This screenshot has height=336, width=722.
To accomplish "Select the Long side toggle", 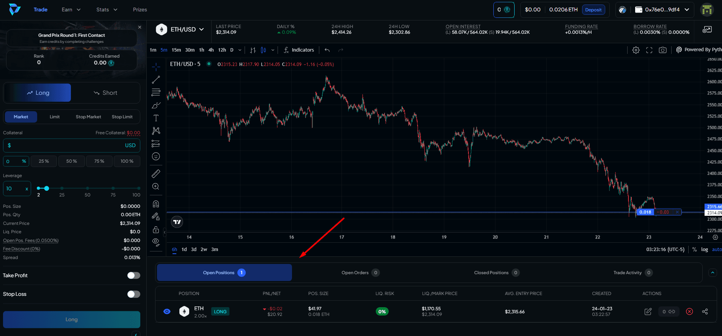I will pyautogui.click(x=37, y=93).
